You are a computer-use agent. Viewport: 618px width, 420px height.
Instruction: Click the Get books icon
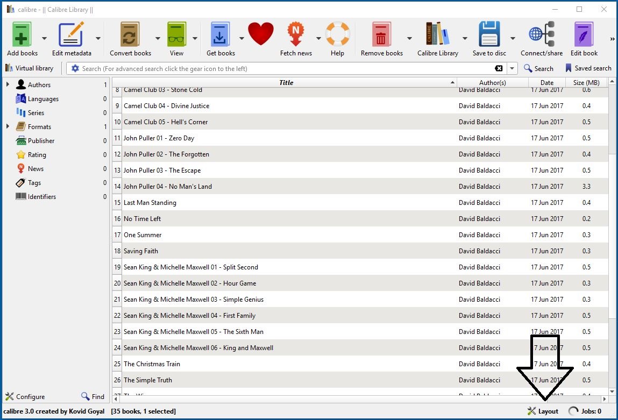(220, 34)
